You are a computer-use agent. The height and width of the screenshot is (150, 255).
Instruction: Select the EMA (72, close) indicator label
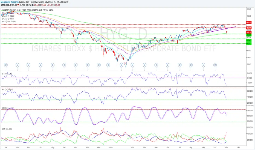click(x=8, y=19)
